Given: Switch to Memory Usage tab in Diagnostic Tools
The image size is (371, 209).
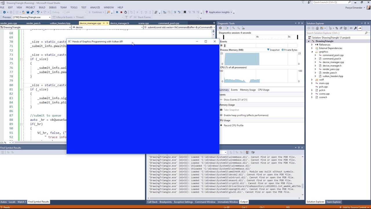Looking at the screenshot, I should click(x=248, y=90).
